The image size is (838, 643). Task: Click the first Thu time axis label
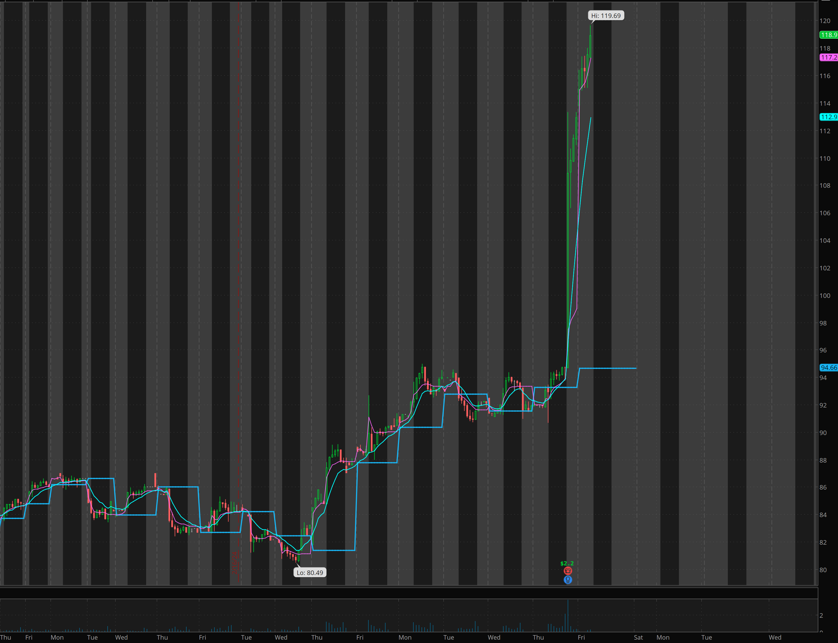coord(6,637)
